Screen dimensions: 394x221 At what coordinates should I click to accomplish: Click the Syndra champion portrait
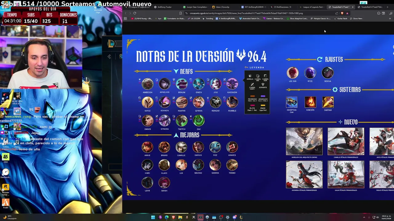click(164, 121)
